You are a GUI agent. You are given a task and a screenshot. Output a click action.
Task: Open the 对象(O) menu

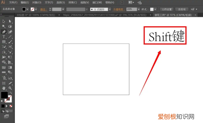(x=37, y=2)
